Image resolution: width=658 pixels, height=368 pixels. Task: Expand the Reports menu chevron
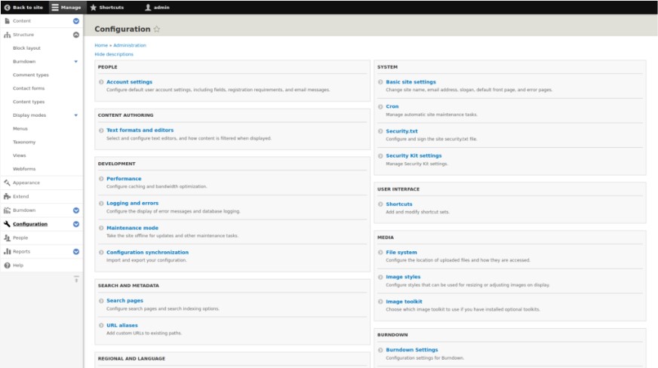pos(76,252)
